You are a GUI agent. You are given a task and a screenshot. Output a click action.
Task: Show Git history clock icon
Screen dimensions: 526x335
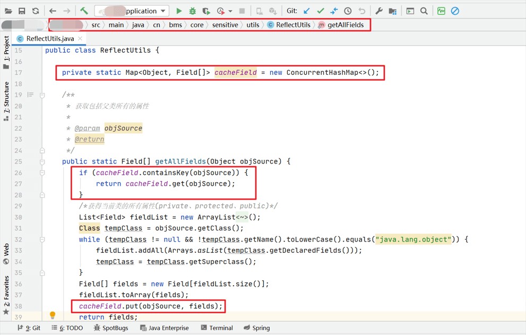pyautogui.click(x=348, y=11)
